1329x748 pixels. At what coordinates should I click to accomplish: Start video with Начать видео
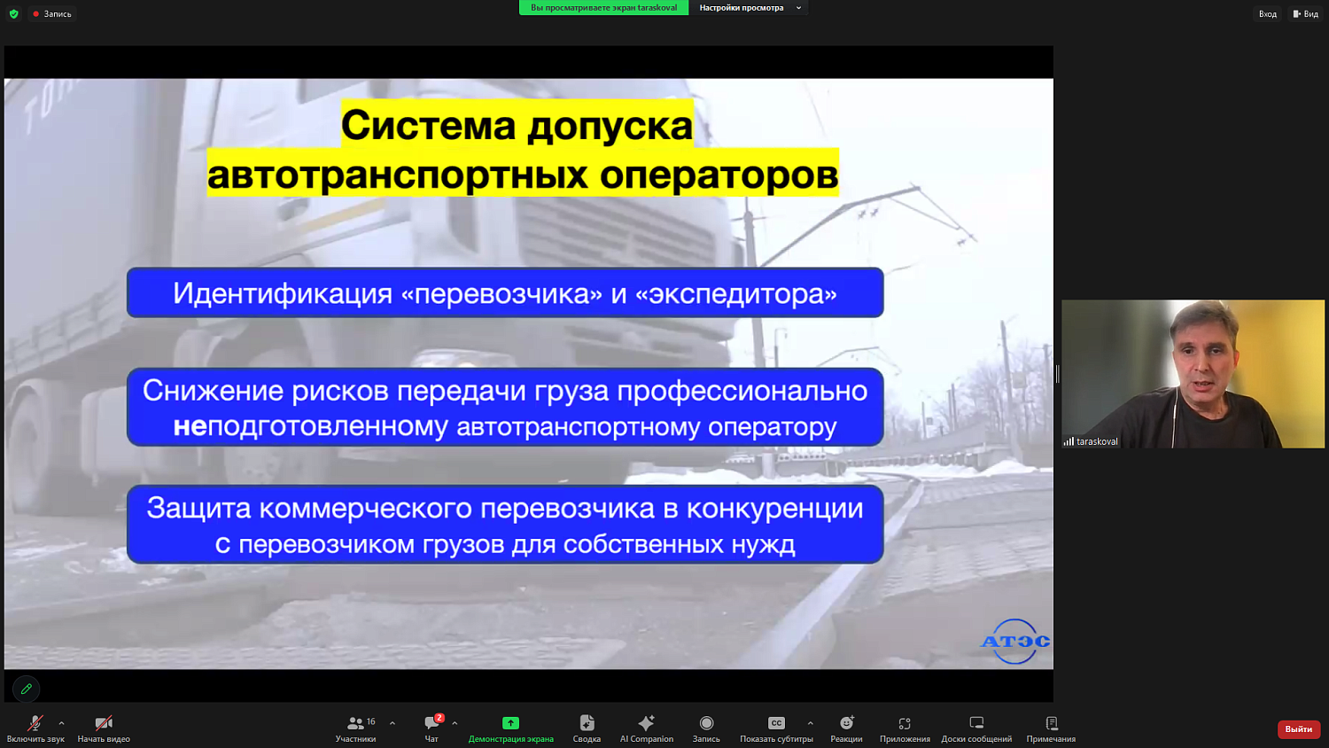pos(104,727)
